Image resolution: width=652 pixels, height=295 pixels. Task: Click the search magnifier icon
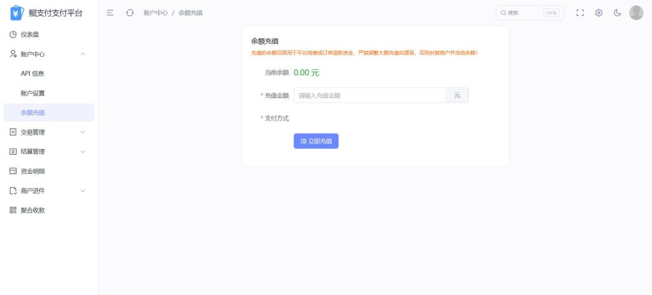click(504, 13)
